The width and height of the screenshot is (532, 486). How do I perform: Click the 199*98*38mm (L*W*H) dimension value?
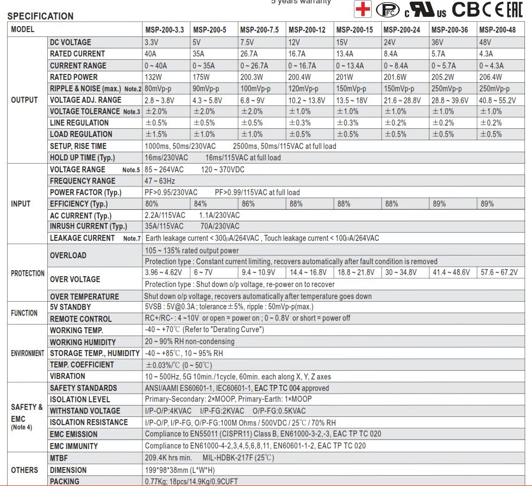pos(180,470)
